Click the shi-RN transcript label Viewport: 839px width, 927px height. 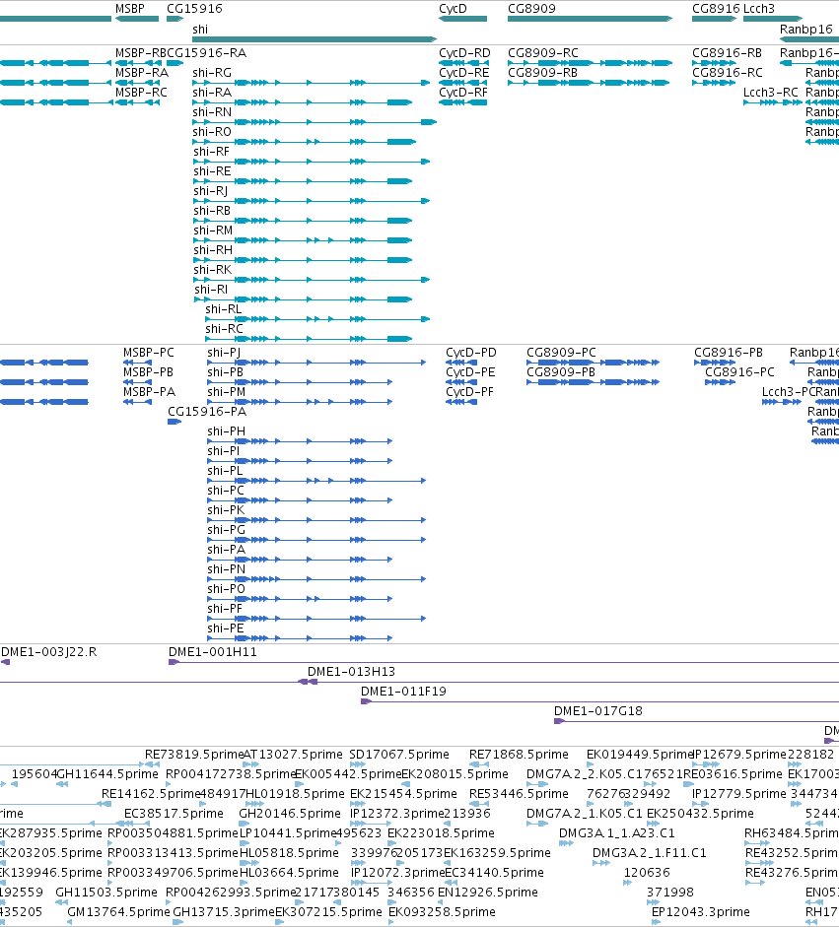[212, 112]
